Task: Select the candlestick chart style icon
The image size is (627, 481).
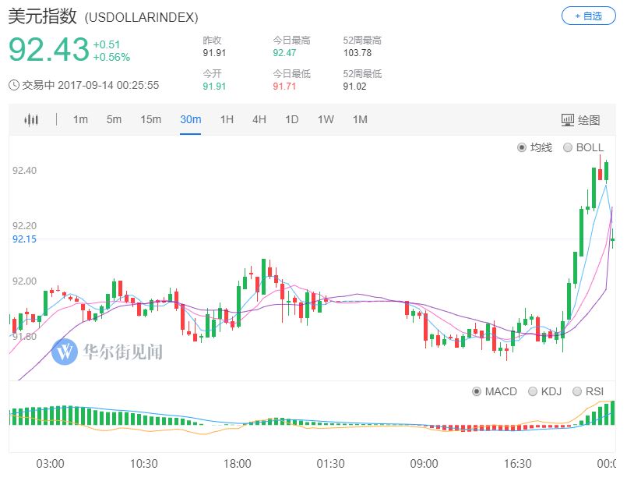Action: click(x=31, y=119)
